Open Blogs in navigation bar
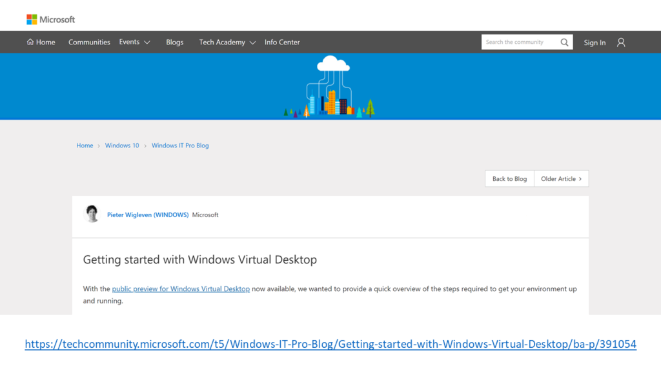 pyautogui.click(x=174, y=42)
